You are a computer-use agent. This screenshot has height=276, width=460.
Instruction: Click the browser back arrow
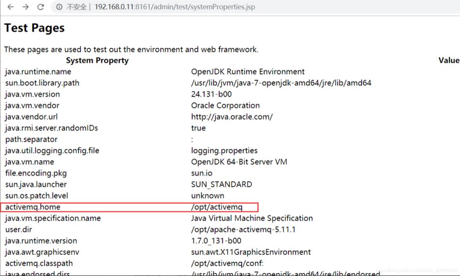(x=11, y=7)
